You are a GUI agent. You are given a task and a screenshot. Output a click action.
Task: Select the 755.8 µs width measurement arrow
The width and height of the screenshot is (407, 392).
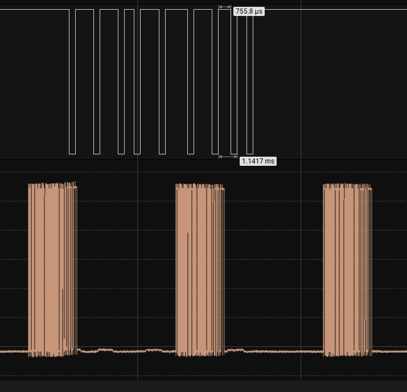(225, 7)
